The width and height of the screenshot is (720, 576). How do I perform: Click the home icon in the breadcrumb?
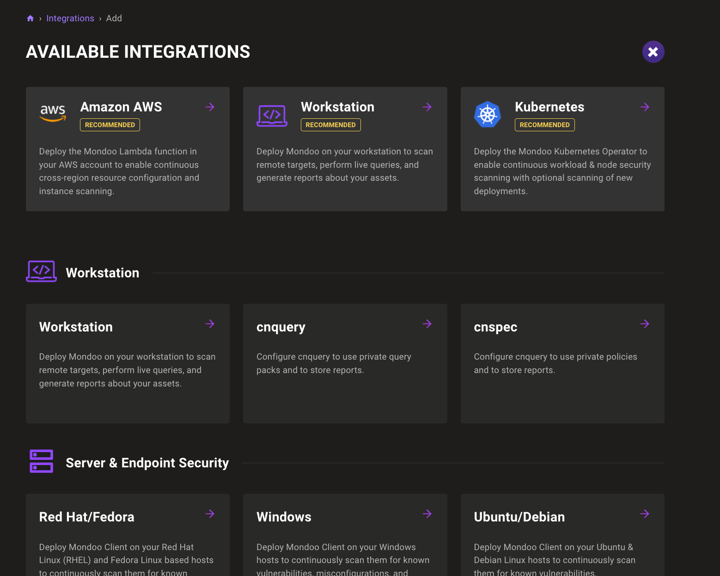coord(30,18)
